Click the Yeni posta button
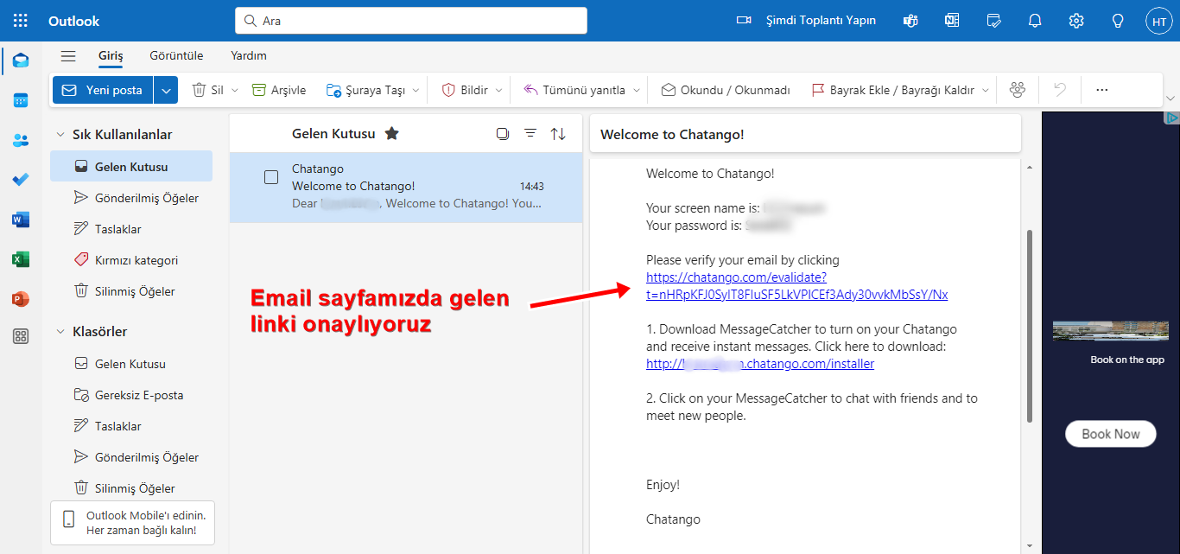Image resolution: width=1180 pixels, height=554 pixels. (x=103, y=90)
